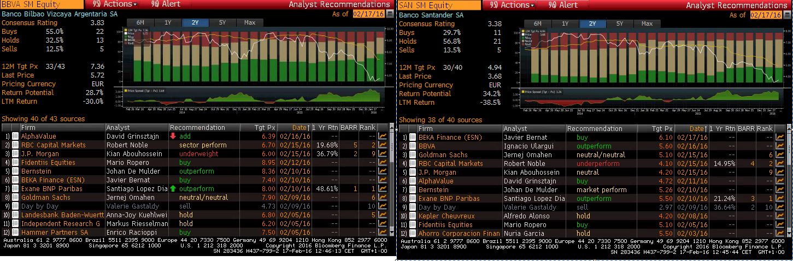Screen dimensions: 793x261
Task: Open Kepler Cheuvreux document icon in SAN window
Action: pos(413,216)
